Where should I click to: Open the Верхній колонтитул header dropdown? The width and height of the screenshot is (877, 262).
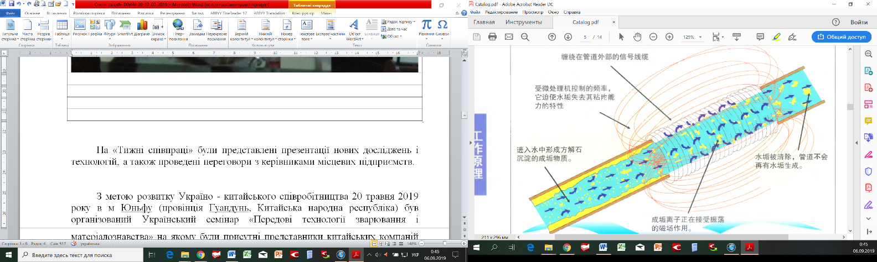pos(241,30)
